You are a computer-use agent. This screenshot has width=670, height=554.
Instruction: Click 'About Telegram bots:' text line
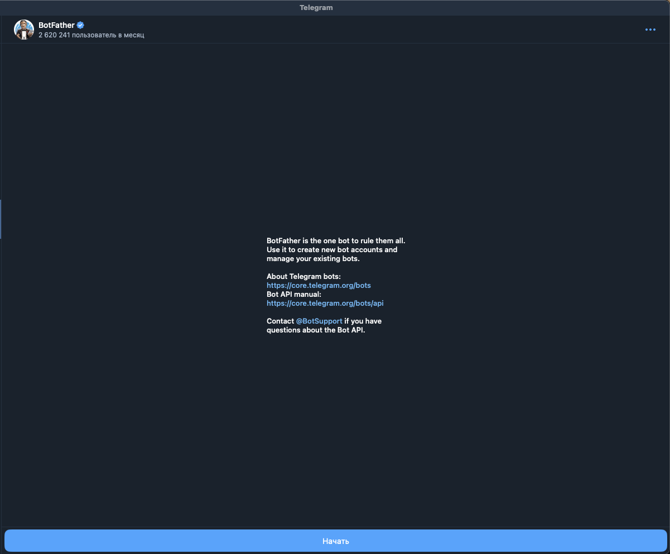point(303,276)
